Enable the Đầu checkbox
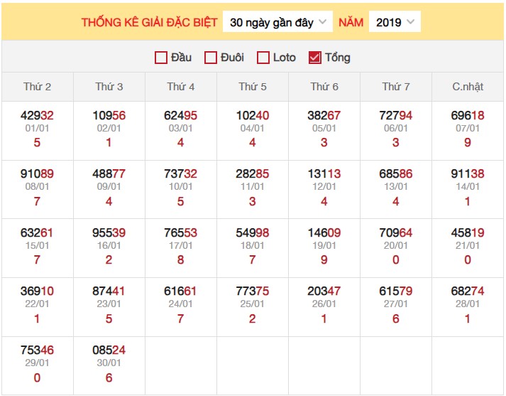The width and height of the screenshot is (506, 396). tap(161, 58)
